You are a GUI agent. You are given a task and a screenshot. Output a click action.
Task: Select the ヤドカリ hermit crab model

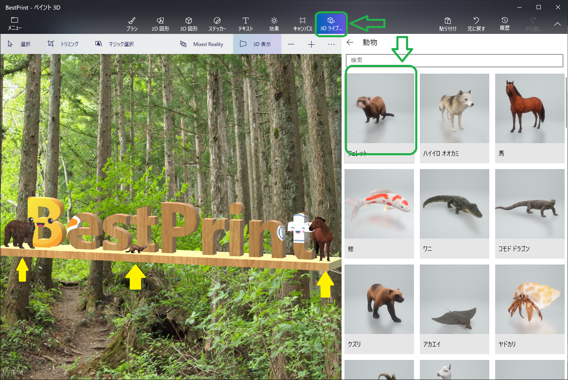point(530,309)
